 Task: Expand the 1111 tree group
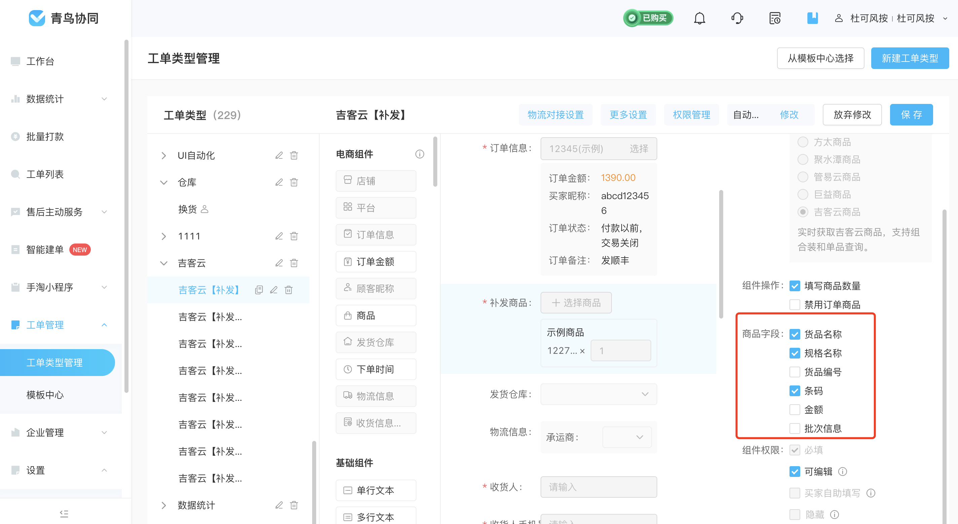point(163,236)
